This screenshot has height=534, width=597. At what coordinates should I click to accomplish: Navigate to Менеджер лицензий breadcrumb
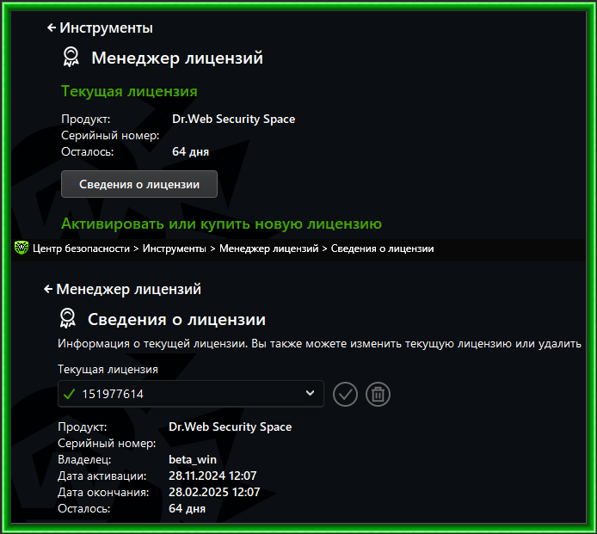click(x=268, y=249)
